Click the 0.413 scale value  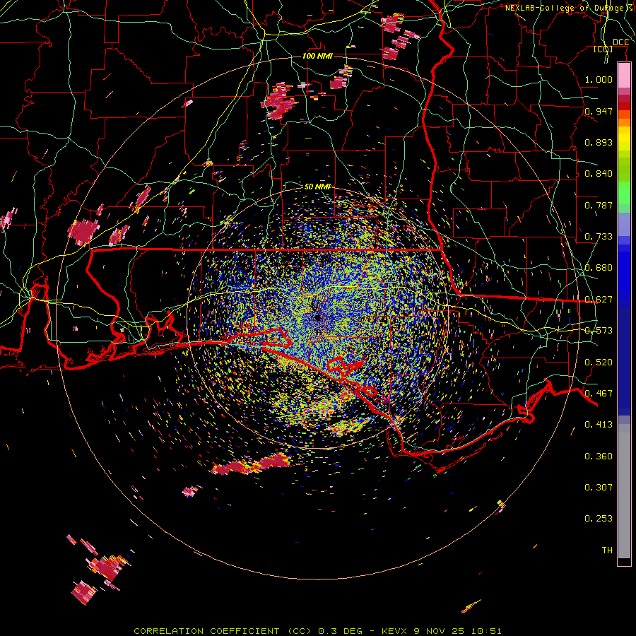pyautogui.click(x=599, y=425)
